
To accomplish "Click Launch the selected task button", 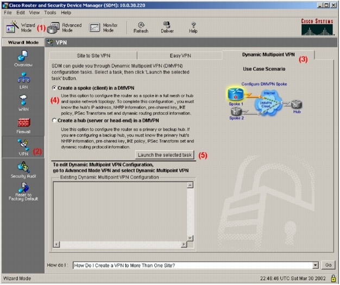I will 165,155.
